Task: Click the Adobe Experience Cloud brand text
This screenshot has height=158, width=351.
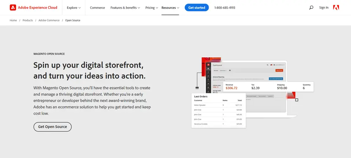Action: (38, 8)
